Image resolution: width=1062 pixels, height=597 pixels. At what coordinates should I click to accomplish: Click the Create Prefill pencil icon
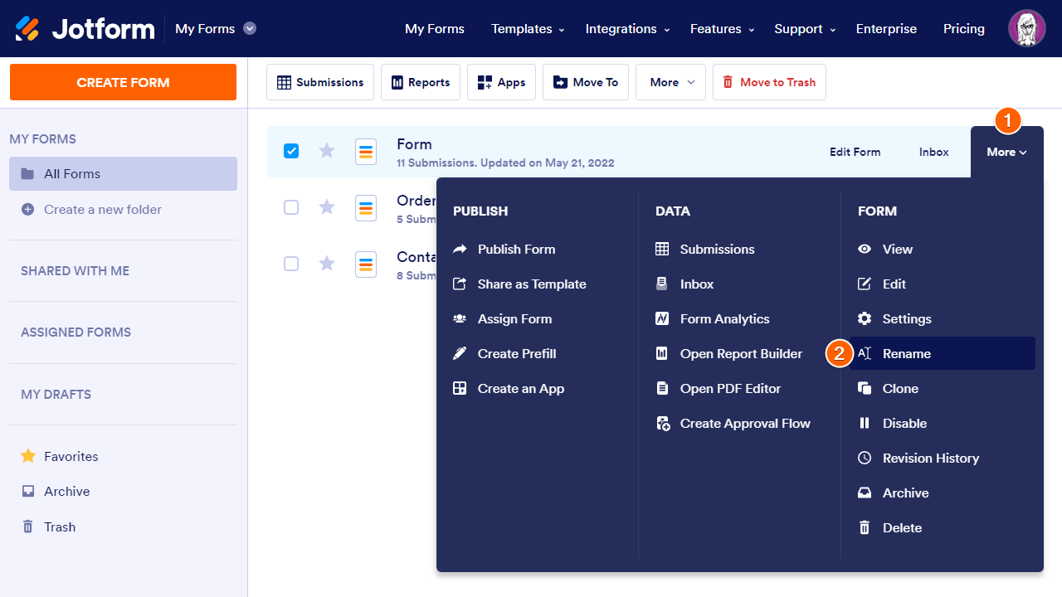460,353
